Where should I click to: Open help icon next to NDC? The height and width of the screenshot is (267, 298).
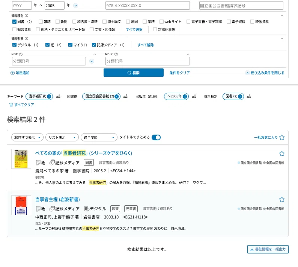(21, 54)
